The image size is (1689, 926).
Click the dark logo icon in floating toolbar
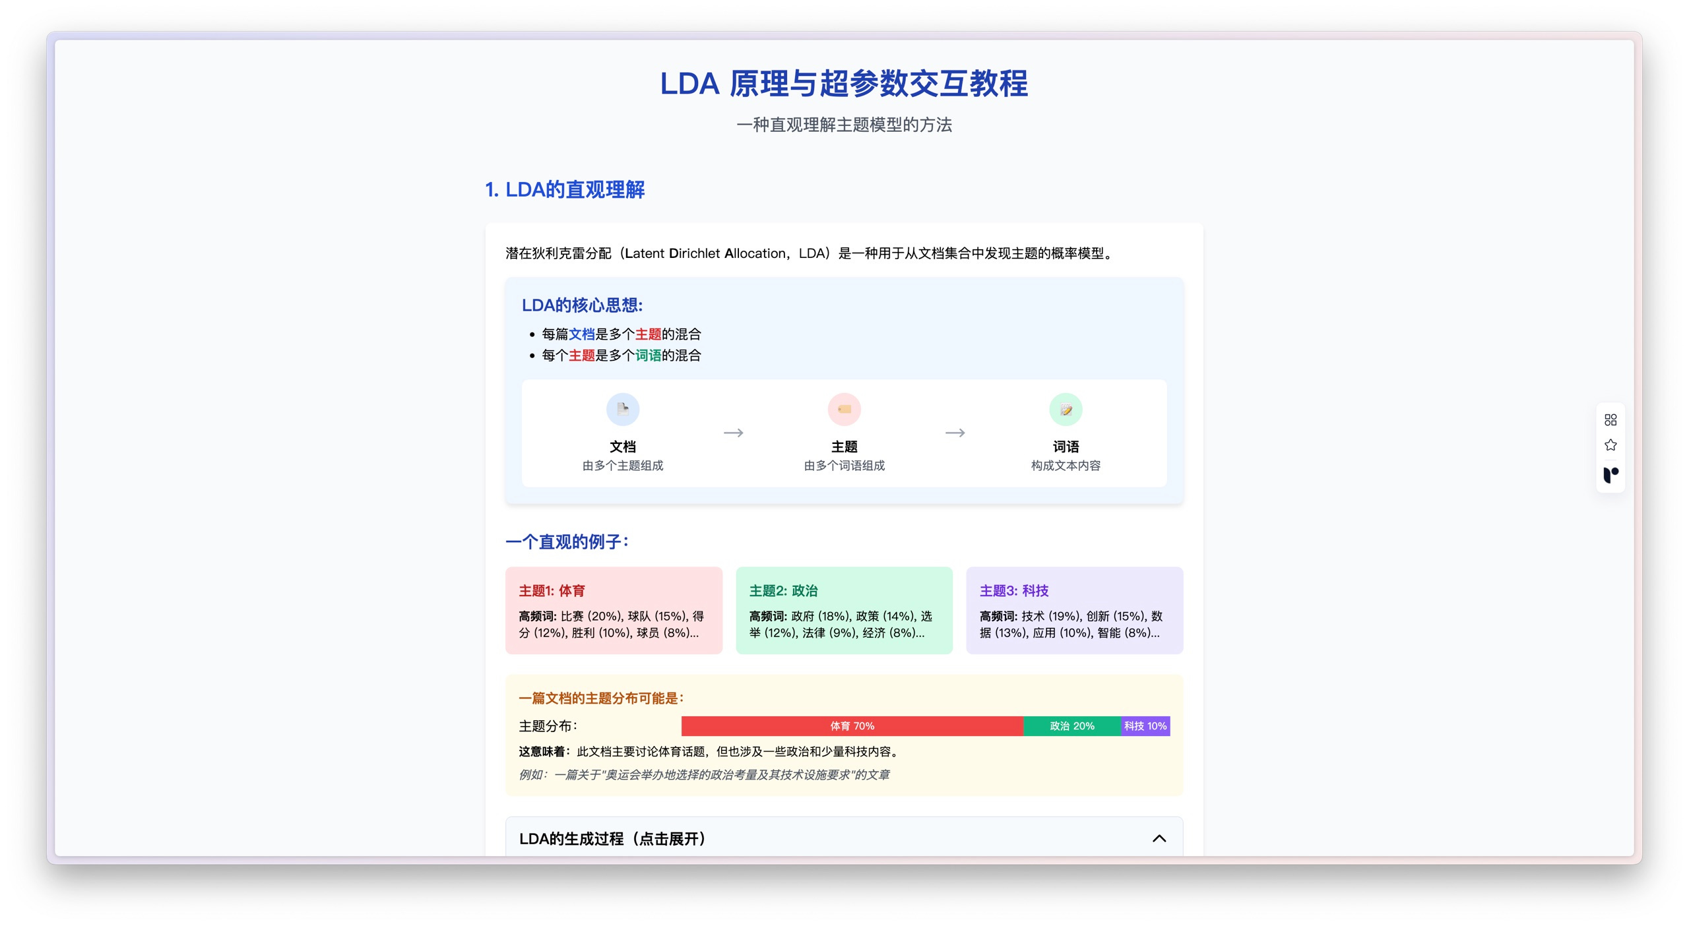(1610, 474)
